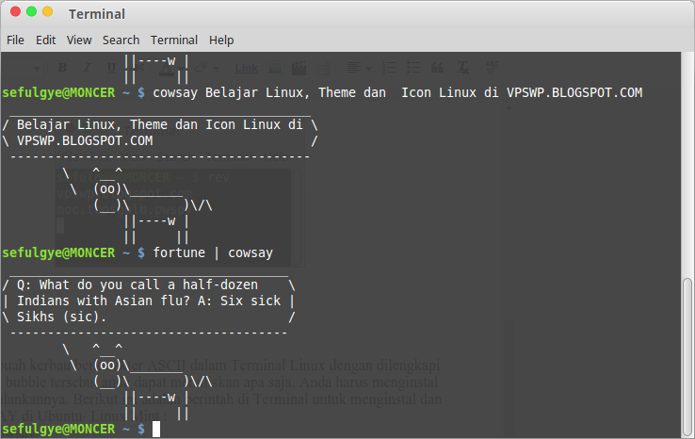The height and width of the screenshot is (439, 695).
Task: Click the bullet list icon in the editor behind
Action: click(x=413, y=68)
